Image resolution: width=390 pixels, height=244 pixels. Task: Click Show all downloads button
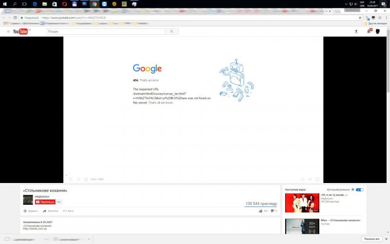click(372, 239)
